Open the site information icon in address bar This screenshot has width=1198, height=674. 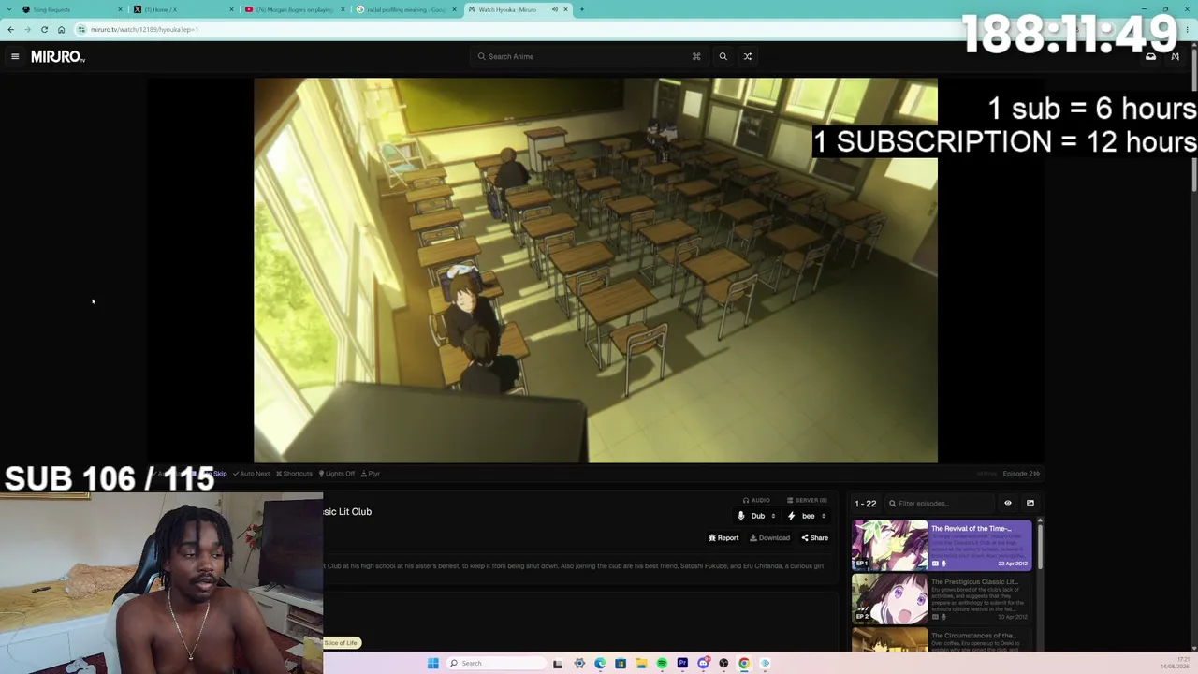81,29
